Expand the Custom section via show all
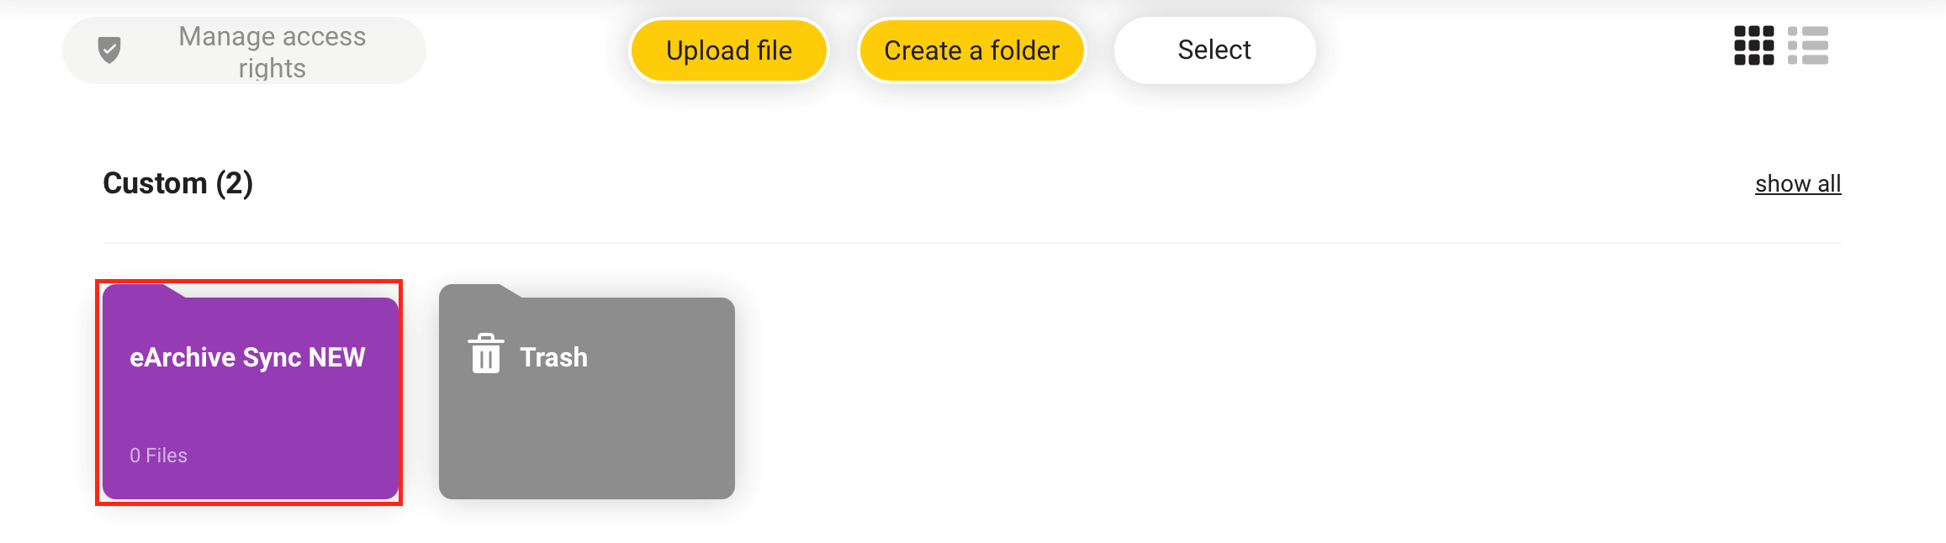This screenshot has width=1946, height=543. coord(1798,183)
